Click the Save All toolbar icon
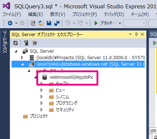 click(57, 23)
